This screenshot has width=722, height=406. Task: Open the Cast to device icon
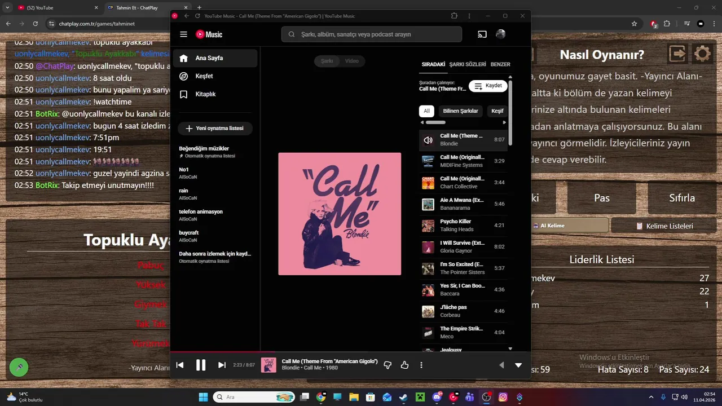point(482,34)
